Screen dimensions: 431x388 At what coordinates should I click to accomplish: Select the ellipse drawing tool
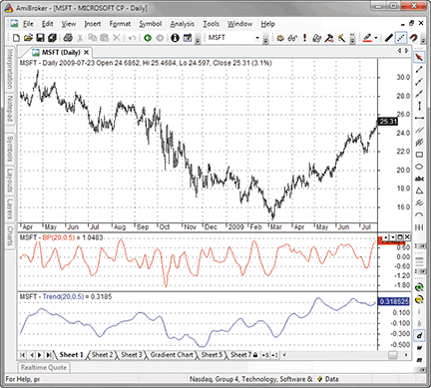[419, 167]
